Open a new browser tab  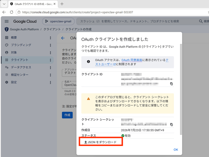62,4
